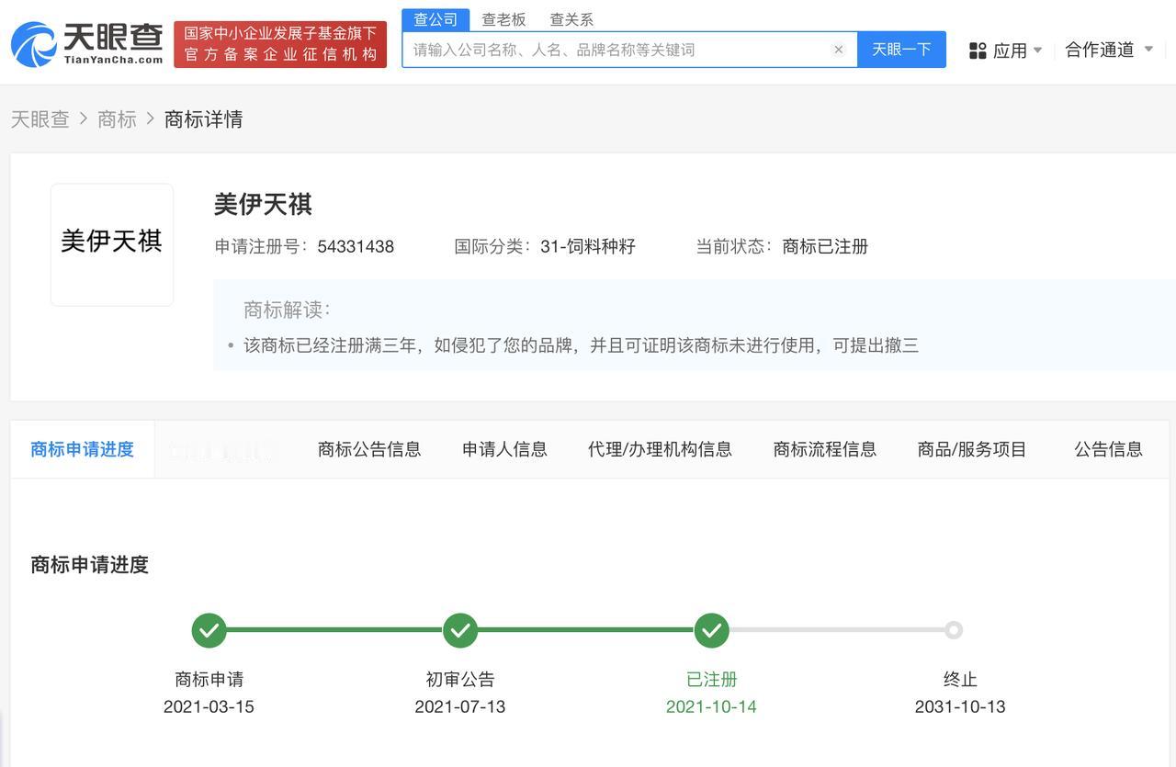The width and height of the screenshot is (1176, 767).
Task: Click the 商标申请 step label
Action: [x=209, y=680]
